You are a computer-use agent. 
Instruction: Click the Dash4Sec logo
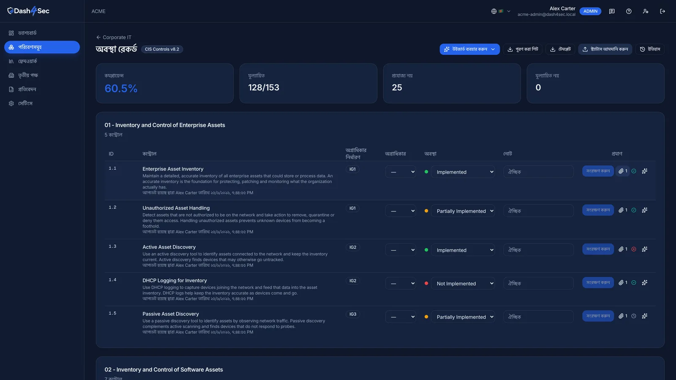28,11
